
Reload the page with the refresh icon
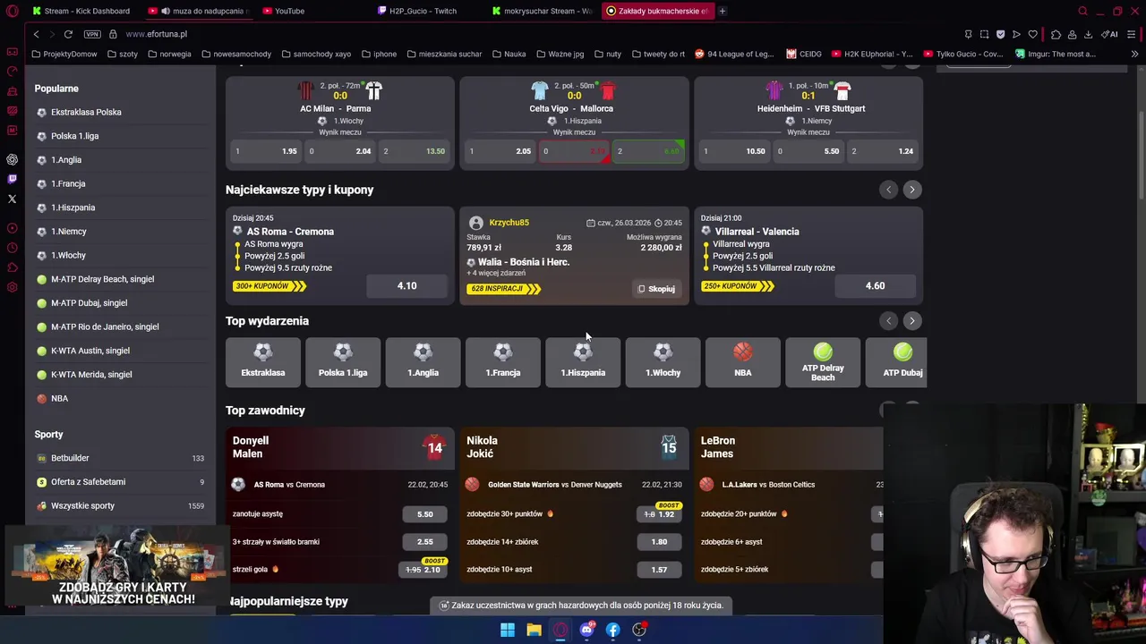tap(68, 34)
